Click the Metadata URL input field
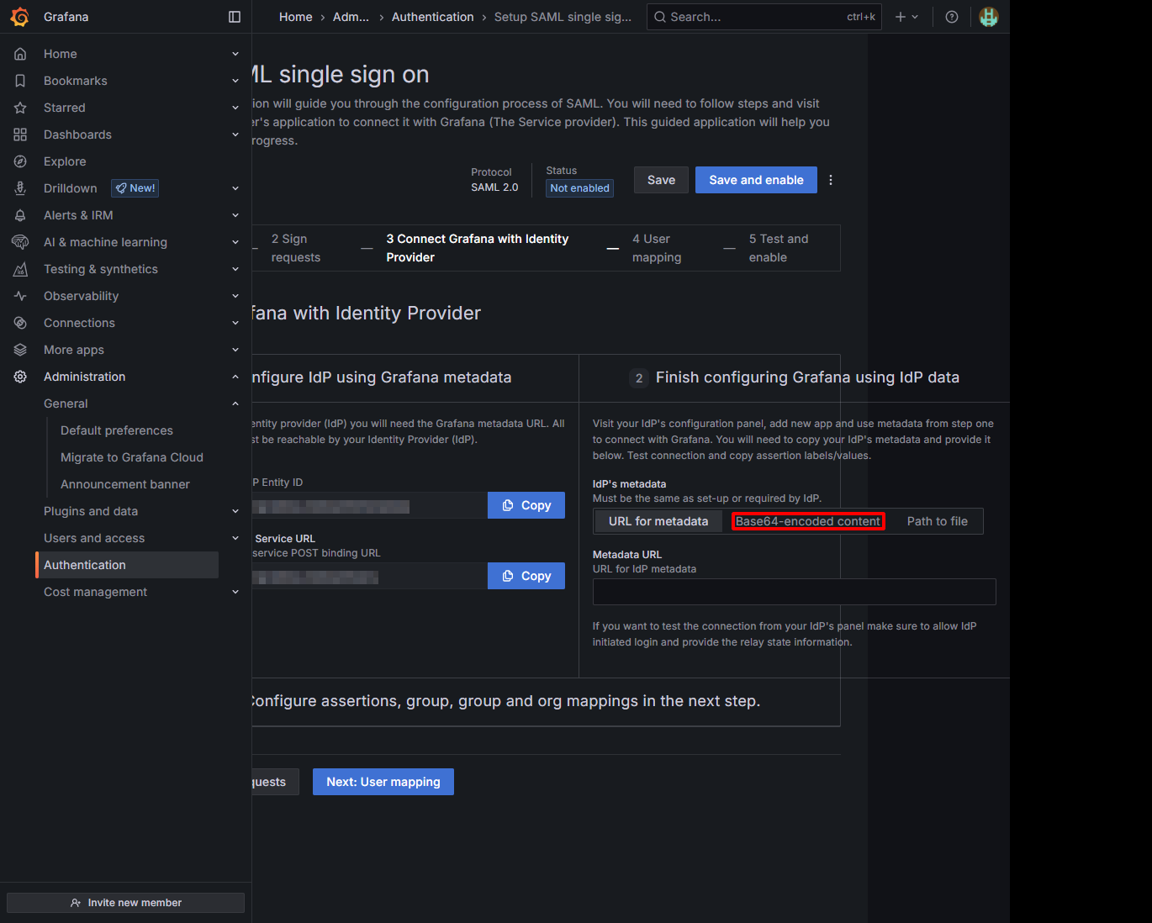Image resolution: width=1152 pixels, height=923 pixels. [x=794, y=592]
